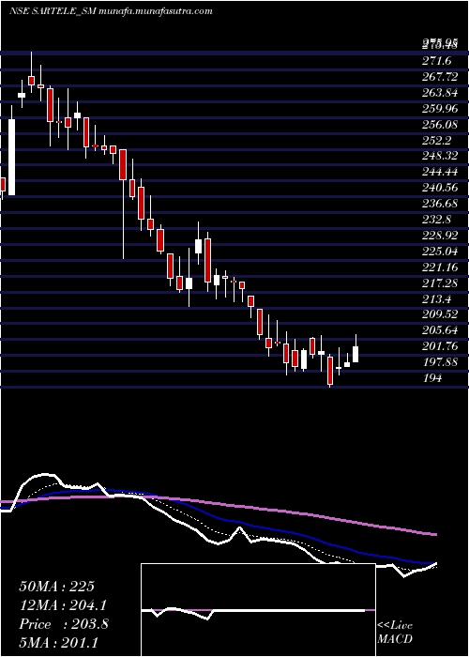The width and height of the screenshot is (469, 657).
Task: Click the 205.64 price axis label
Action: (440, 330)
